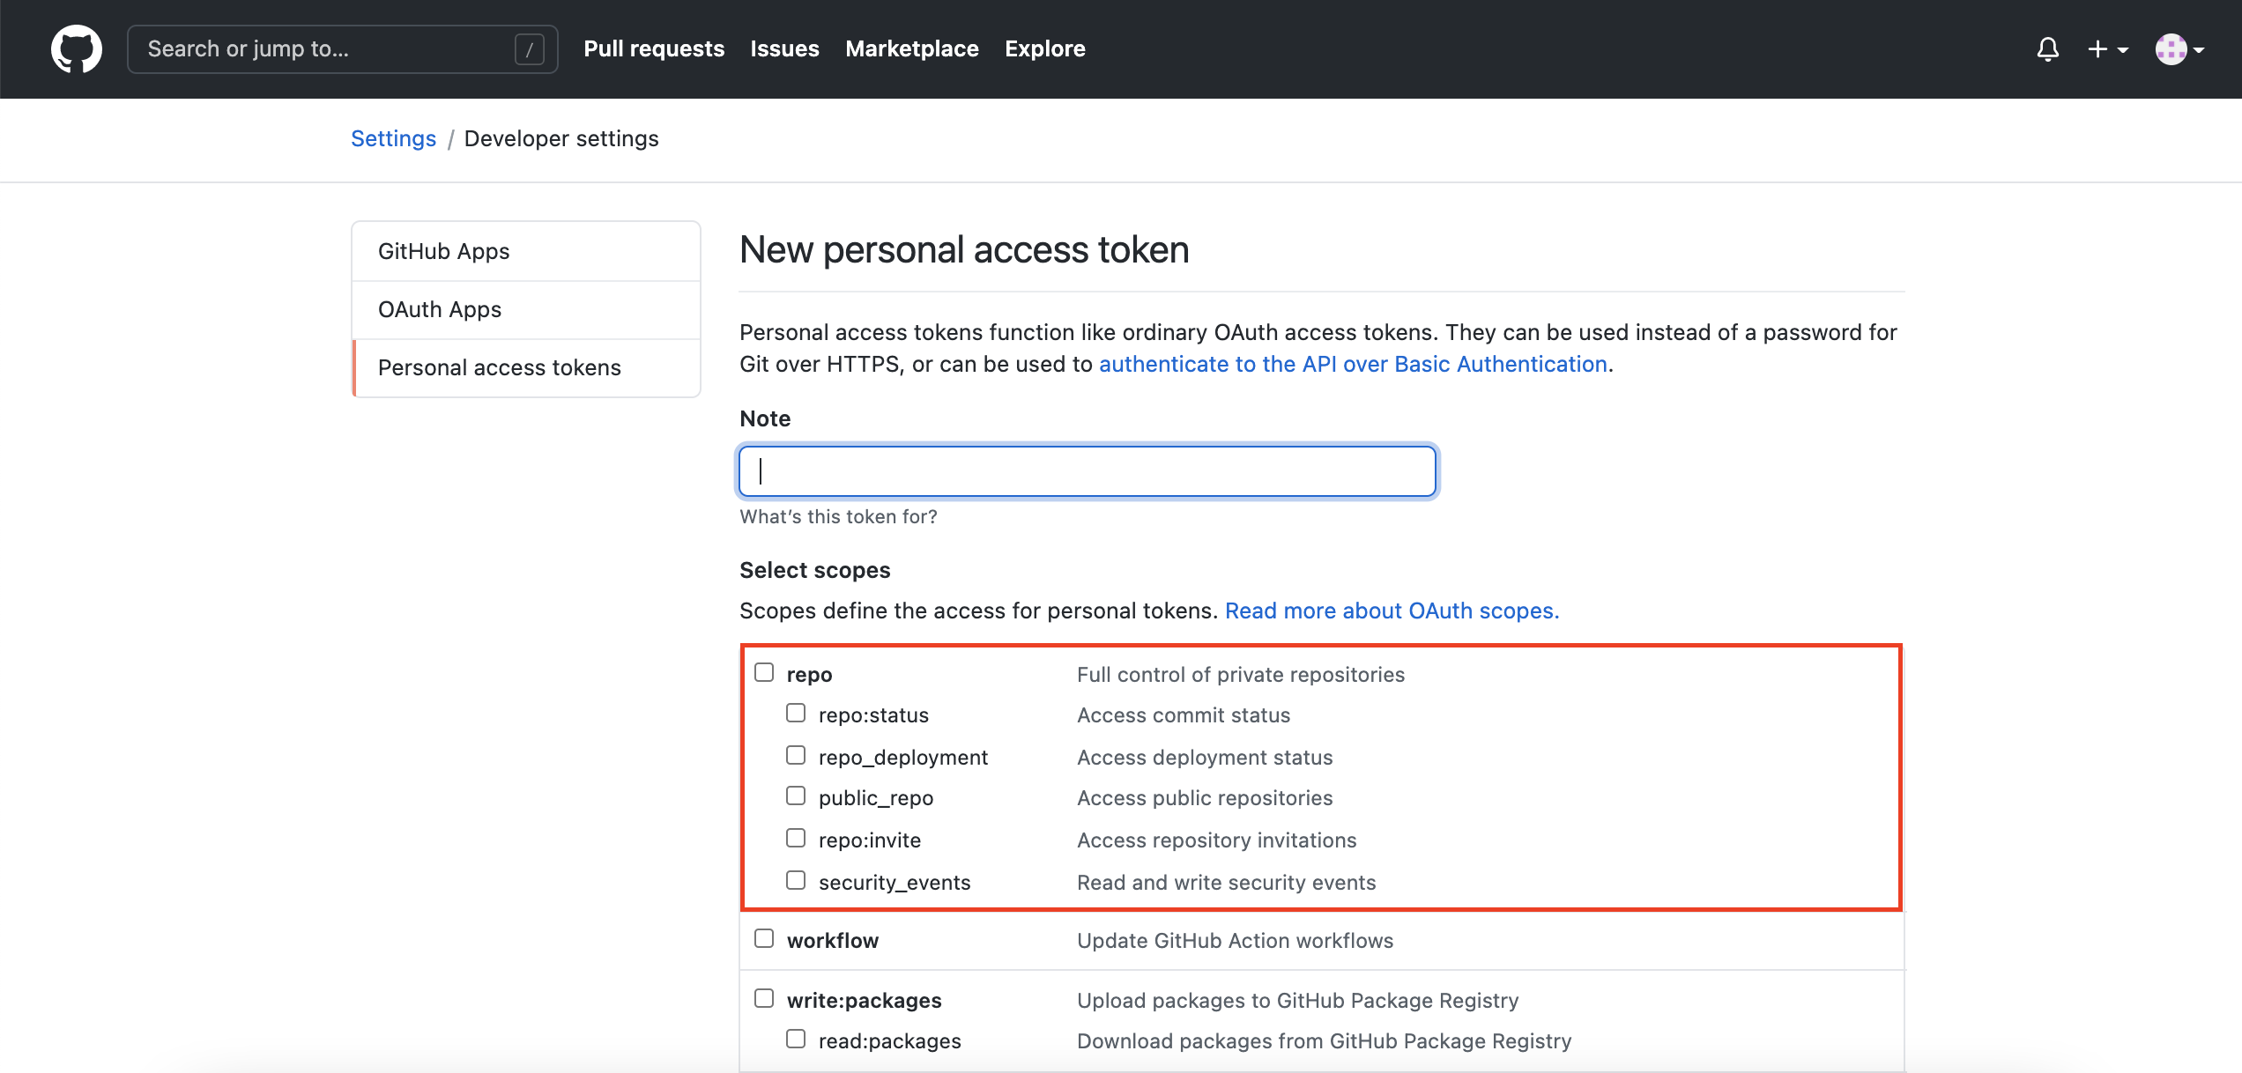The width and height of the screenshot is (2242, 1073).
Task: Click the slash shortcut icon in search
Action: pyautogui.click(x=529, y=49)
